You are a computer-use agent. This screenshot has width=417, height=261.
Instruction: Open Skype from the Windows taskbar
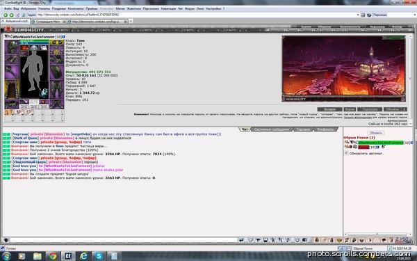[x=99, y=256]
